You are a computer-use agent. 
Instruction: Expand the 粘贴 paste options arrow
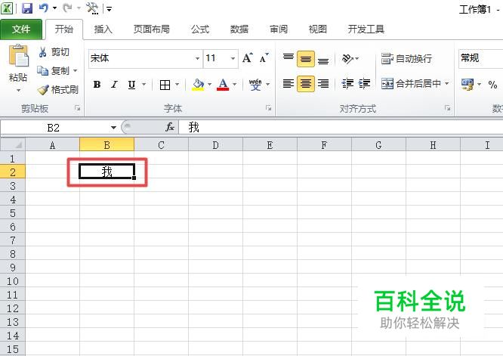[x=18, y=90]
